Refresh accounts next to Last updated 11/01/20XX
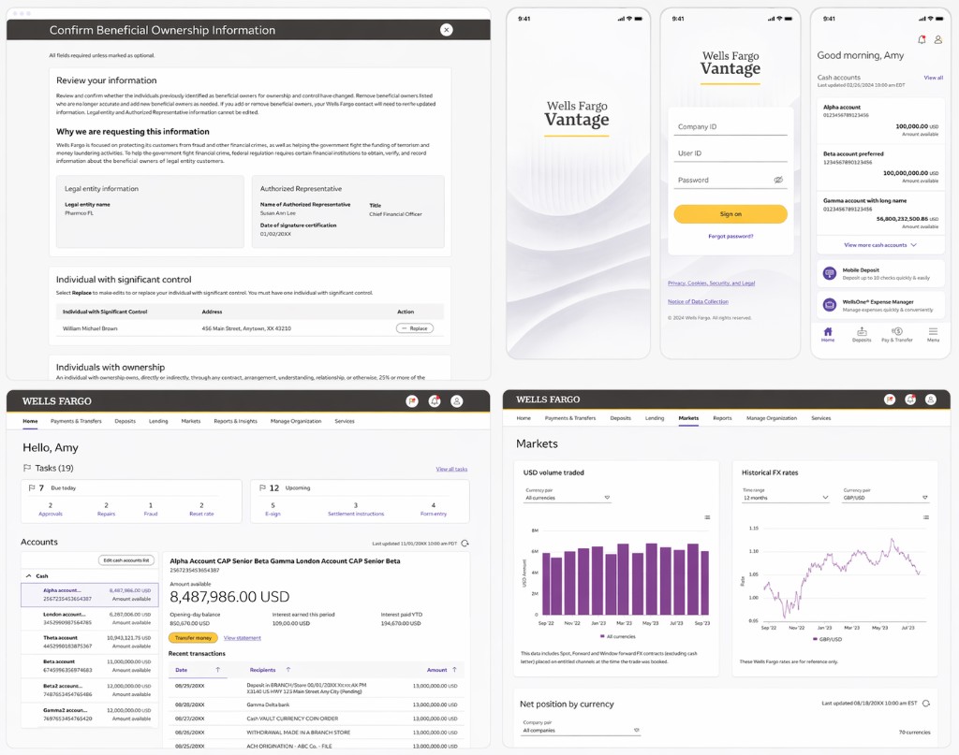 (465, 543)
